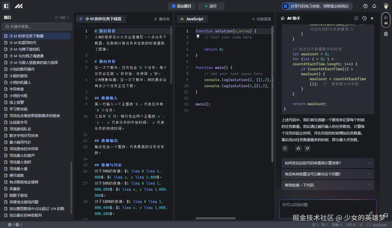
Task: Click the warnings count icon in status bar
Action: (17, 225)
